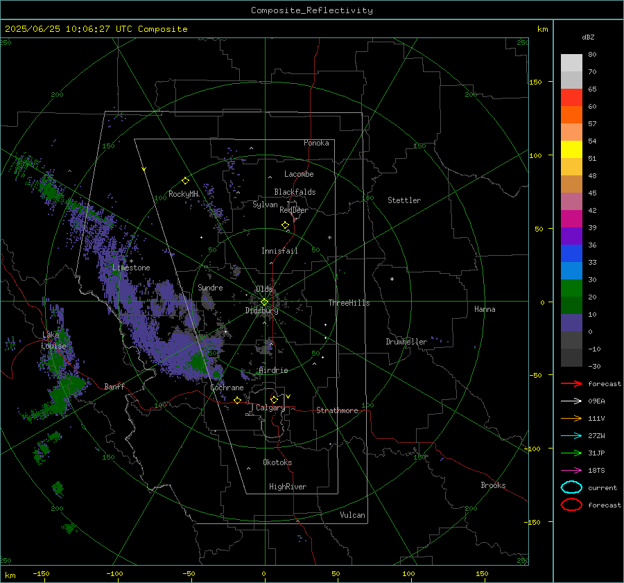
Task: Click the Stettler label
Action: tap(404, 200)
